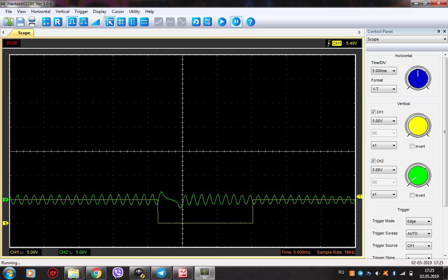The image size is (448, 280).
Task: Enable the vertical cursors toolbar icon
Action: click(x=133, y=22)
